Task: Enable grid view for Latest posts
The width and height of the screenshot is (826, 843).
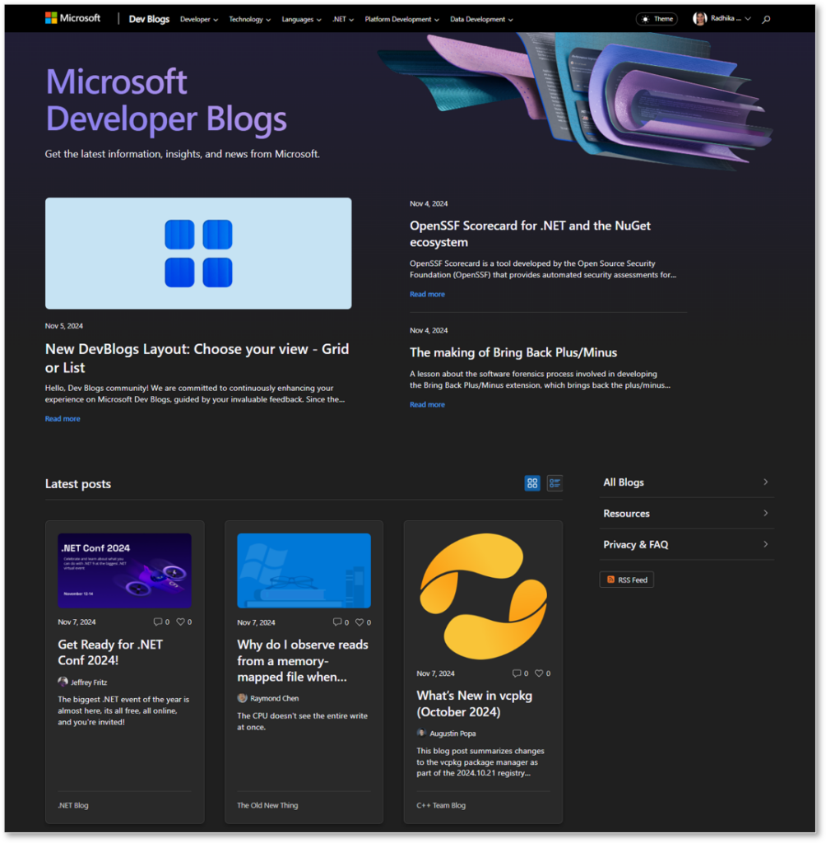Action: coord(532,483)
